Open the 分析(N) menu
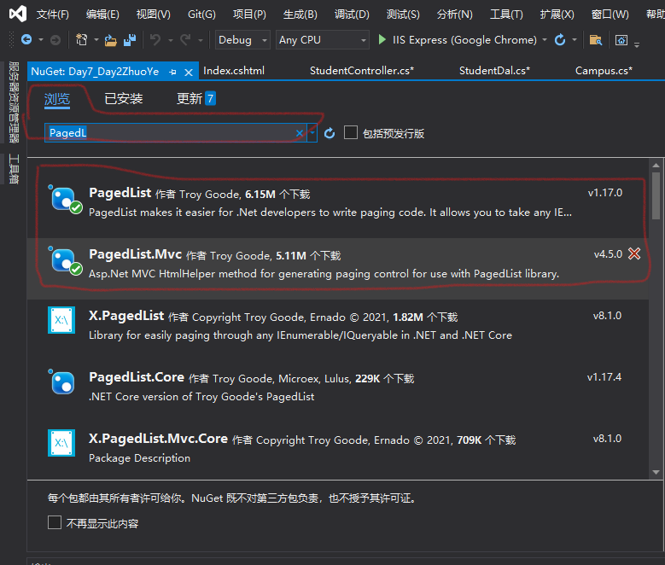This screenshot has height=565, width=665. 455,15
